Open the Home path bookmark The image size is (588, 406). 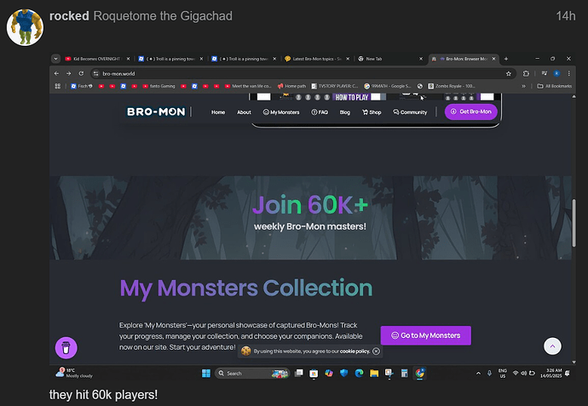pyautogui.click(x=291, y=86)
